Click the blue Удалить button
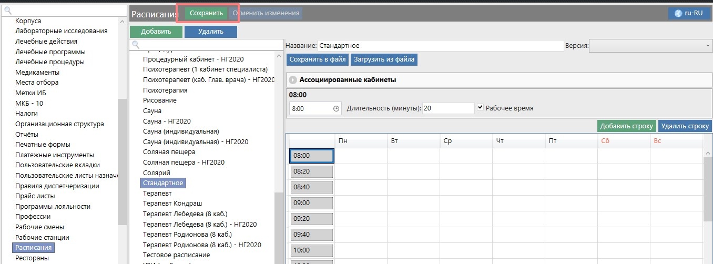Screen dimensions: 713x264 tap(210, 32)
